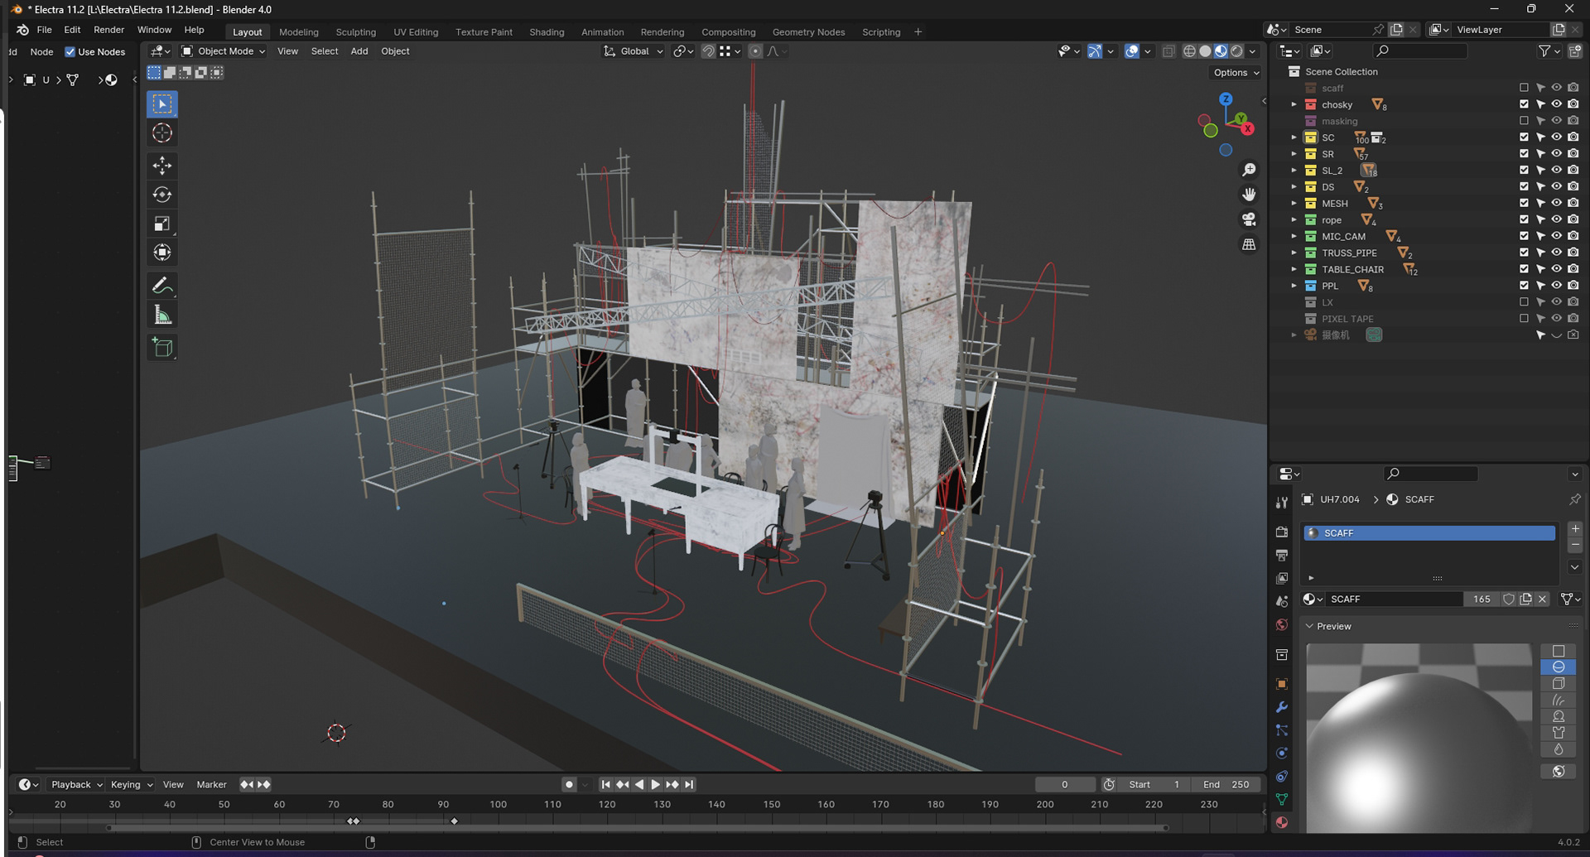Image resolution: width=1590 pixels, height=857 pixels.
Task: Select the Annotate tool
Action: (162, 286)
